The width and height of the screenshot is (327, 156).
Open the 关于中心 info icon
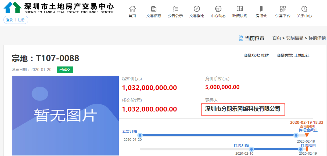[x=304, y=9]
